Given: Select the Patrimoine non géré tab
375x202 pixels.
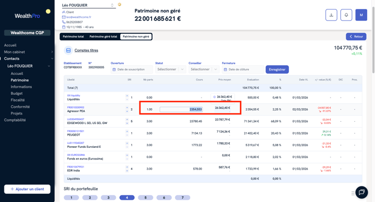Looking at the screenshot, I should point(136,36).
